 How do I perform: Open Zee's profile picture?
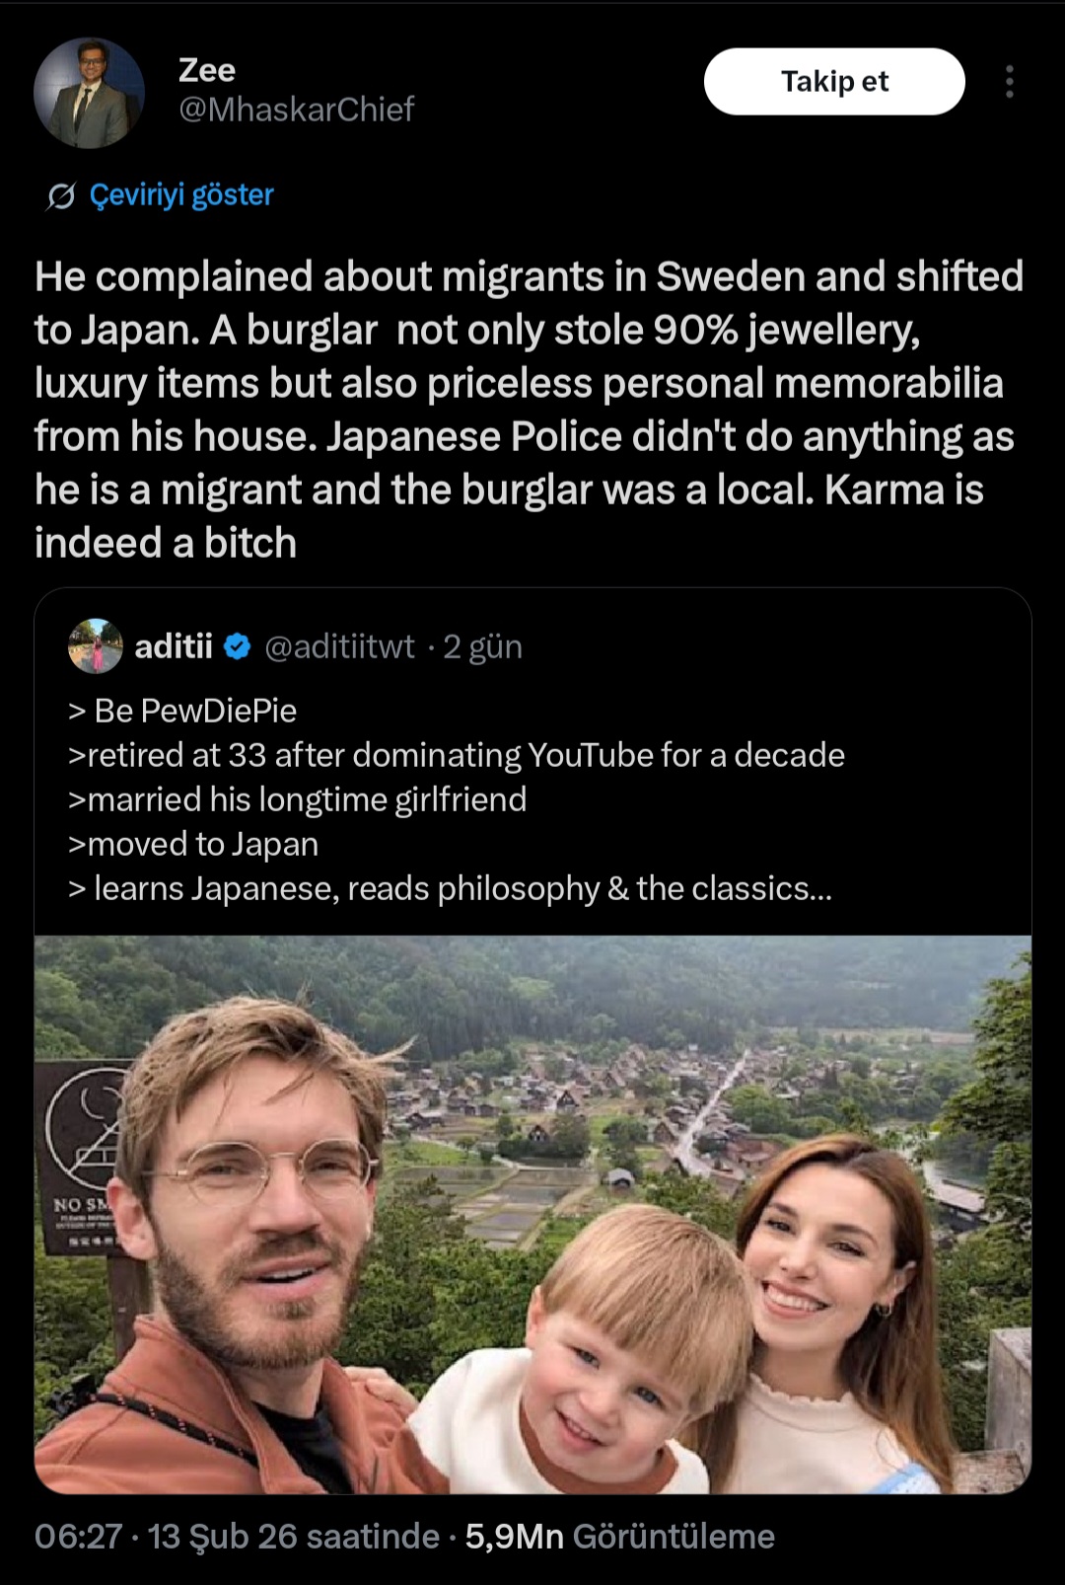pos(89,93)
